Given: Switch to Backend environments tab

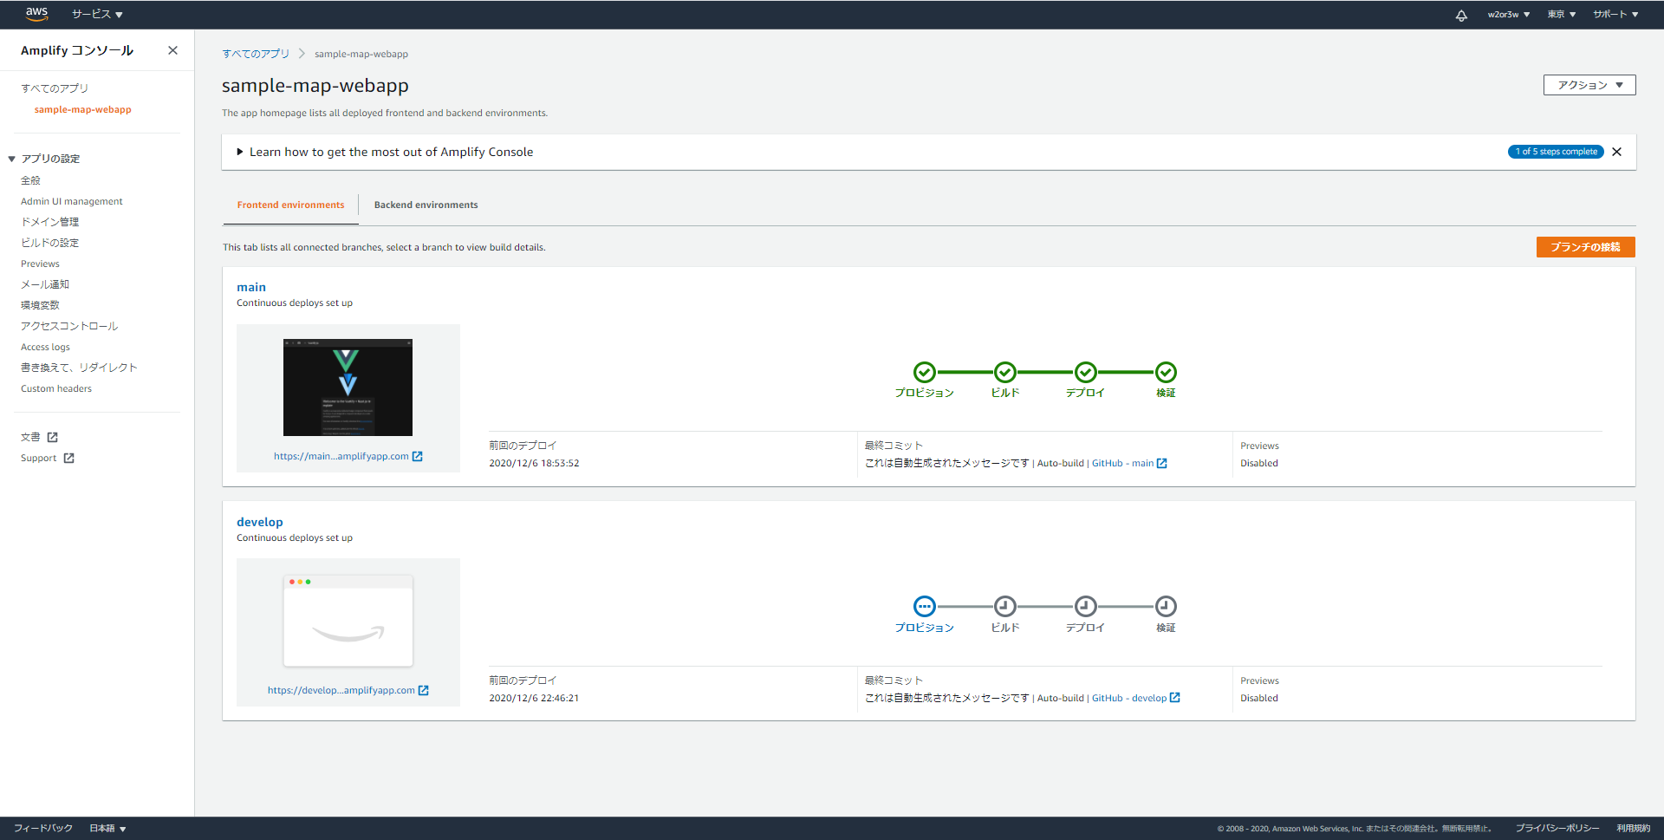Looking at the screenshot, I should 426,205.
